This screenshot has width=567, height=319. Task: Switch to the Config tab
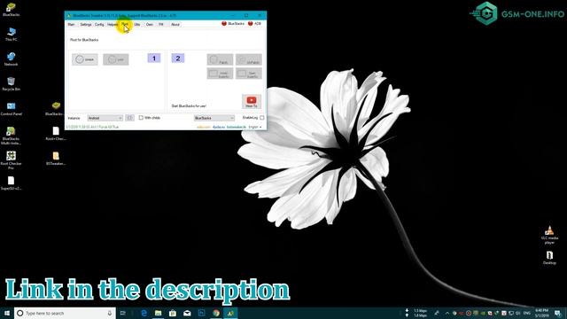click(99, 24)
